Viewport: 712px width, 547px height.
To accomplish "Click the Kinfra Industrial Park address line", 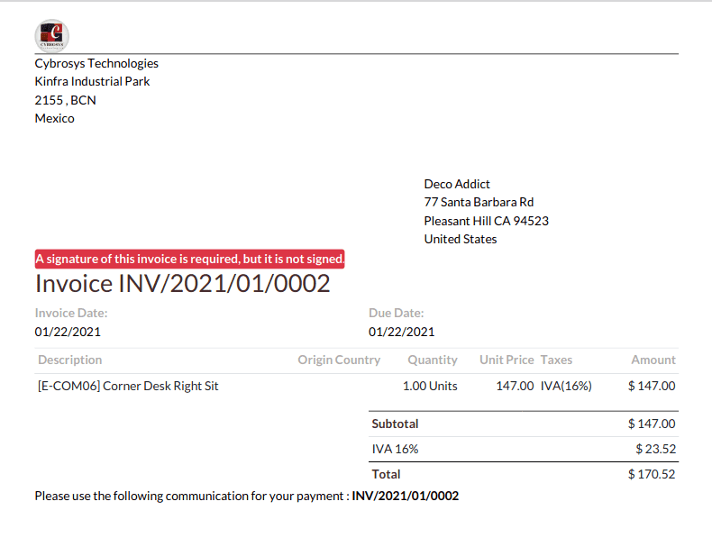I will 92,81.
